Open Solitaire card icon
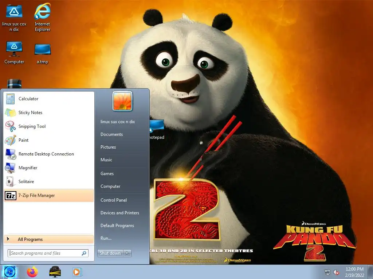Screen dimensions: 373x279 (11, 182)
